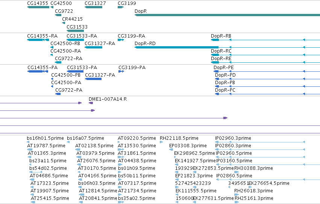Select the IP02860.5prime EST
Viewport: 320px width, 204px height.
pyautogui.click(x=268, y=180)
